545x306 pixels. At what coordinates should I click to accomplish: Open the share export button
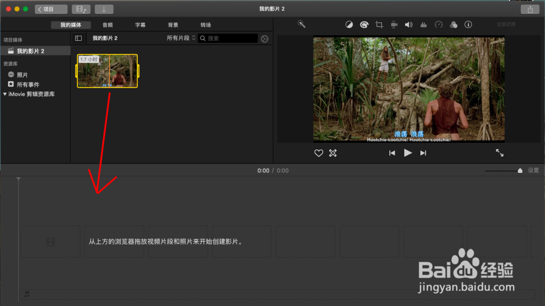(x=530, y=9)
